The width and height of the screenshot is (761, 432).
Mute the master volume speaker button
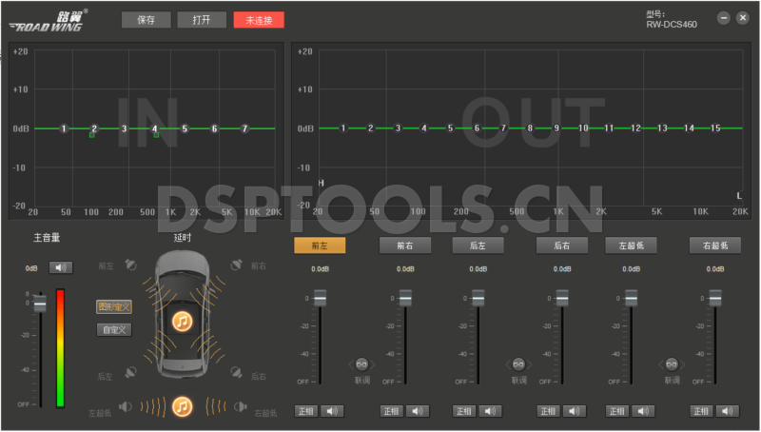click(61, 267)
